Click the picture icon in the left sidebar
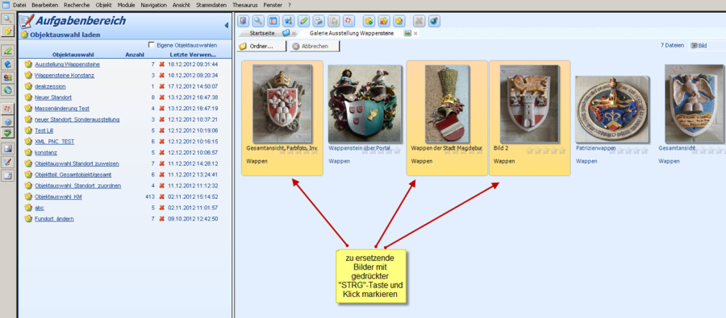Image resolution: width=726 pixels, height=318 pixels. 7,149
